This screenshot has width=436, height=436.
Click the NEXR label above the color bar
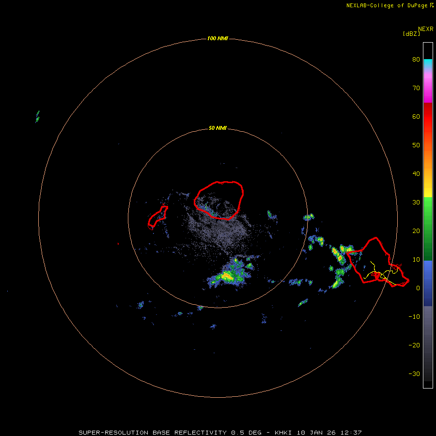pyautogui.click(x=425, y=29)
